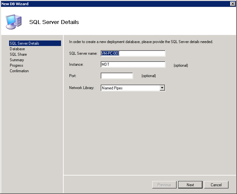Click the instruction text about deployment database
This screenshot has width=237, height=194.
(141, 42)
